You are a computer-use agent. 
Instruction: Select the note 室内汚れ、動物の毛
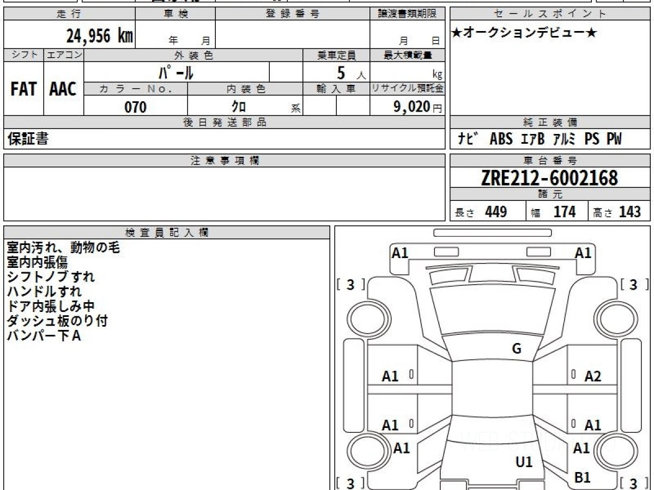pos(63,248)
